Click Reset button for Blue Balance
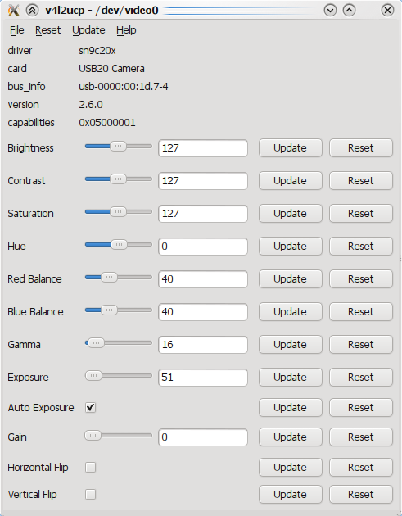402x516 pixels. click(x=361, y=311)
